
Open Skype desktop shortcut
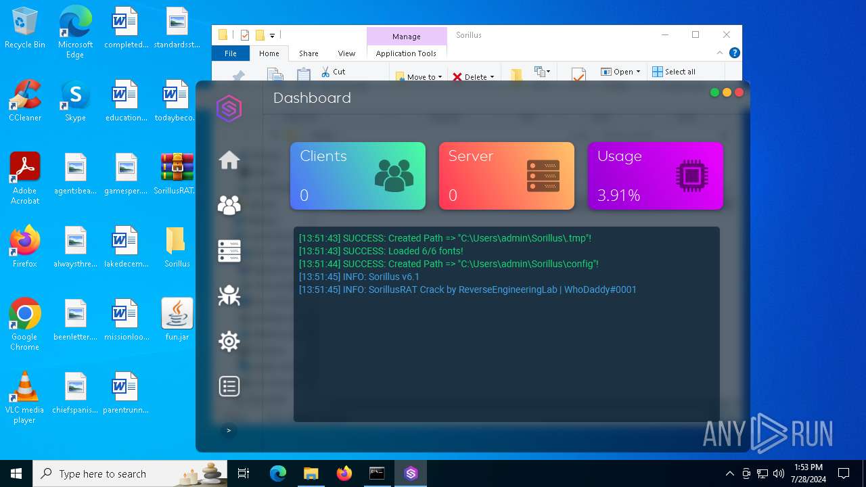click(x=75, y=101)
